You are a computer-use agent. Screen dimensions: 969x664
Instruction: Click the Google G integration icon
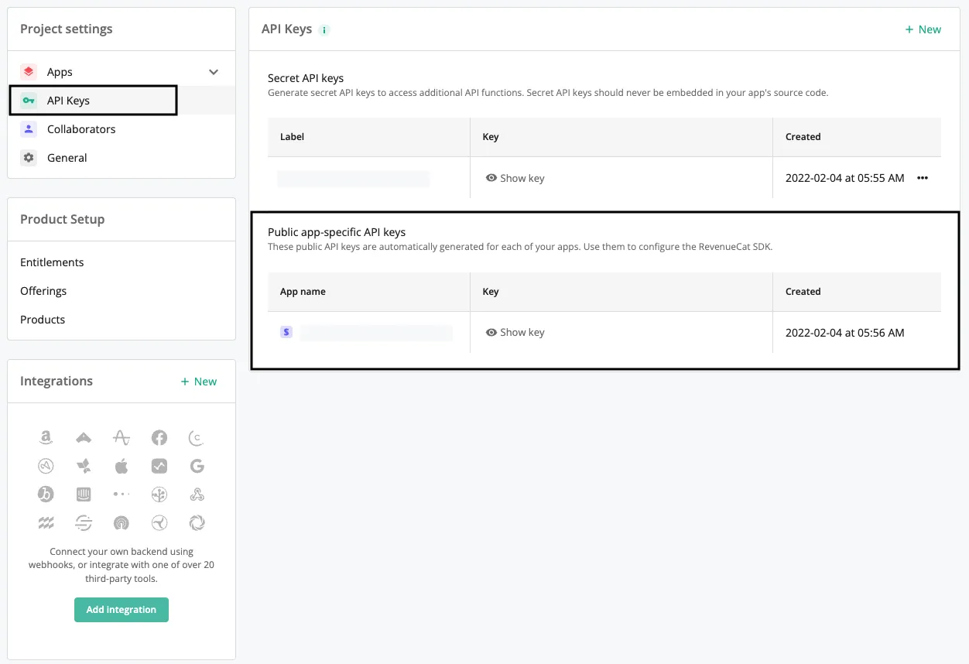(197, 466)
